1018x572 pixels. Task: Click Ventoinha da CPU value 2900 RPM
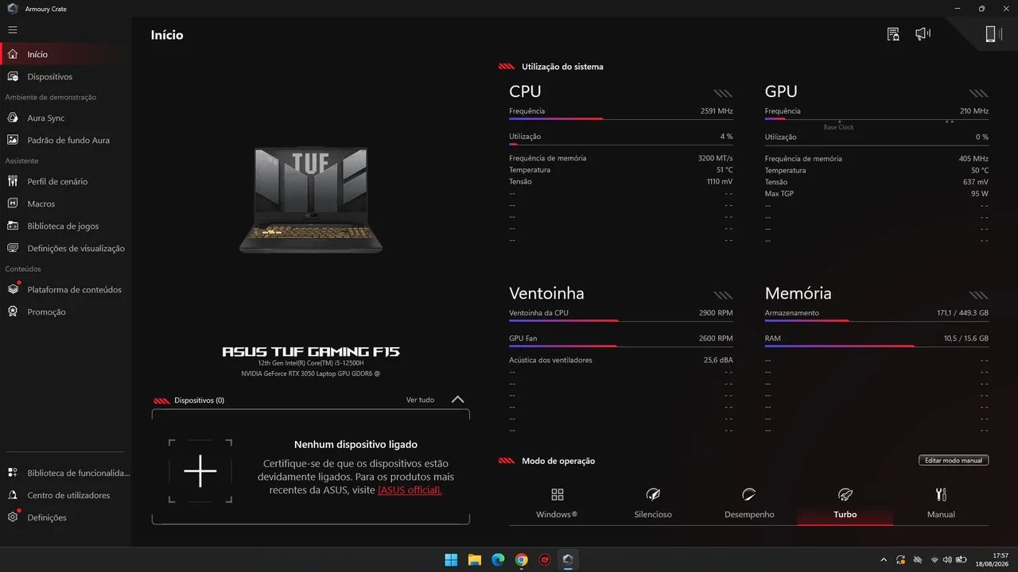click(717, 313)
